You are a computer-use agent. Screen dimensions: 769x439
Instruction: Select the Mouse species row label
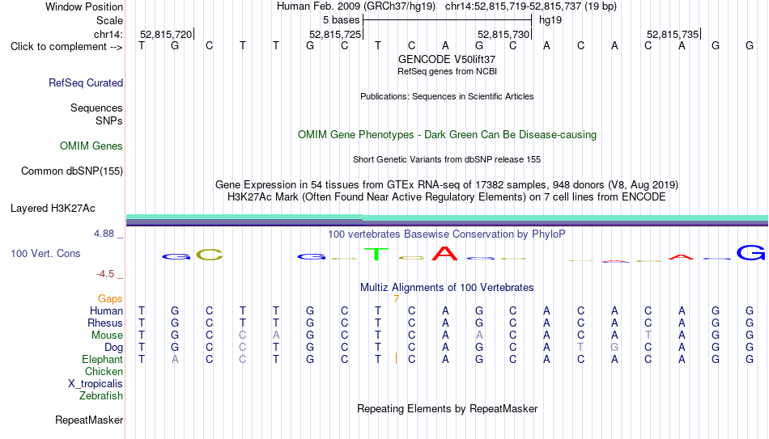(x=108, y=336)
